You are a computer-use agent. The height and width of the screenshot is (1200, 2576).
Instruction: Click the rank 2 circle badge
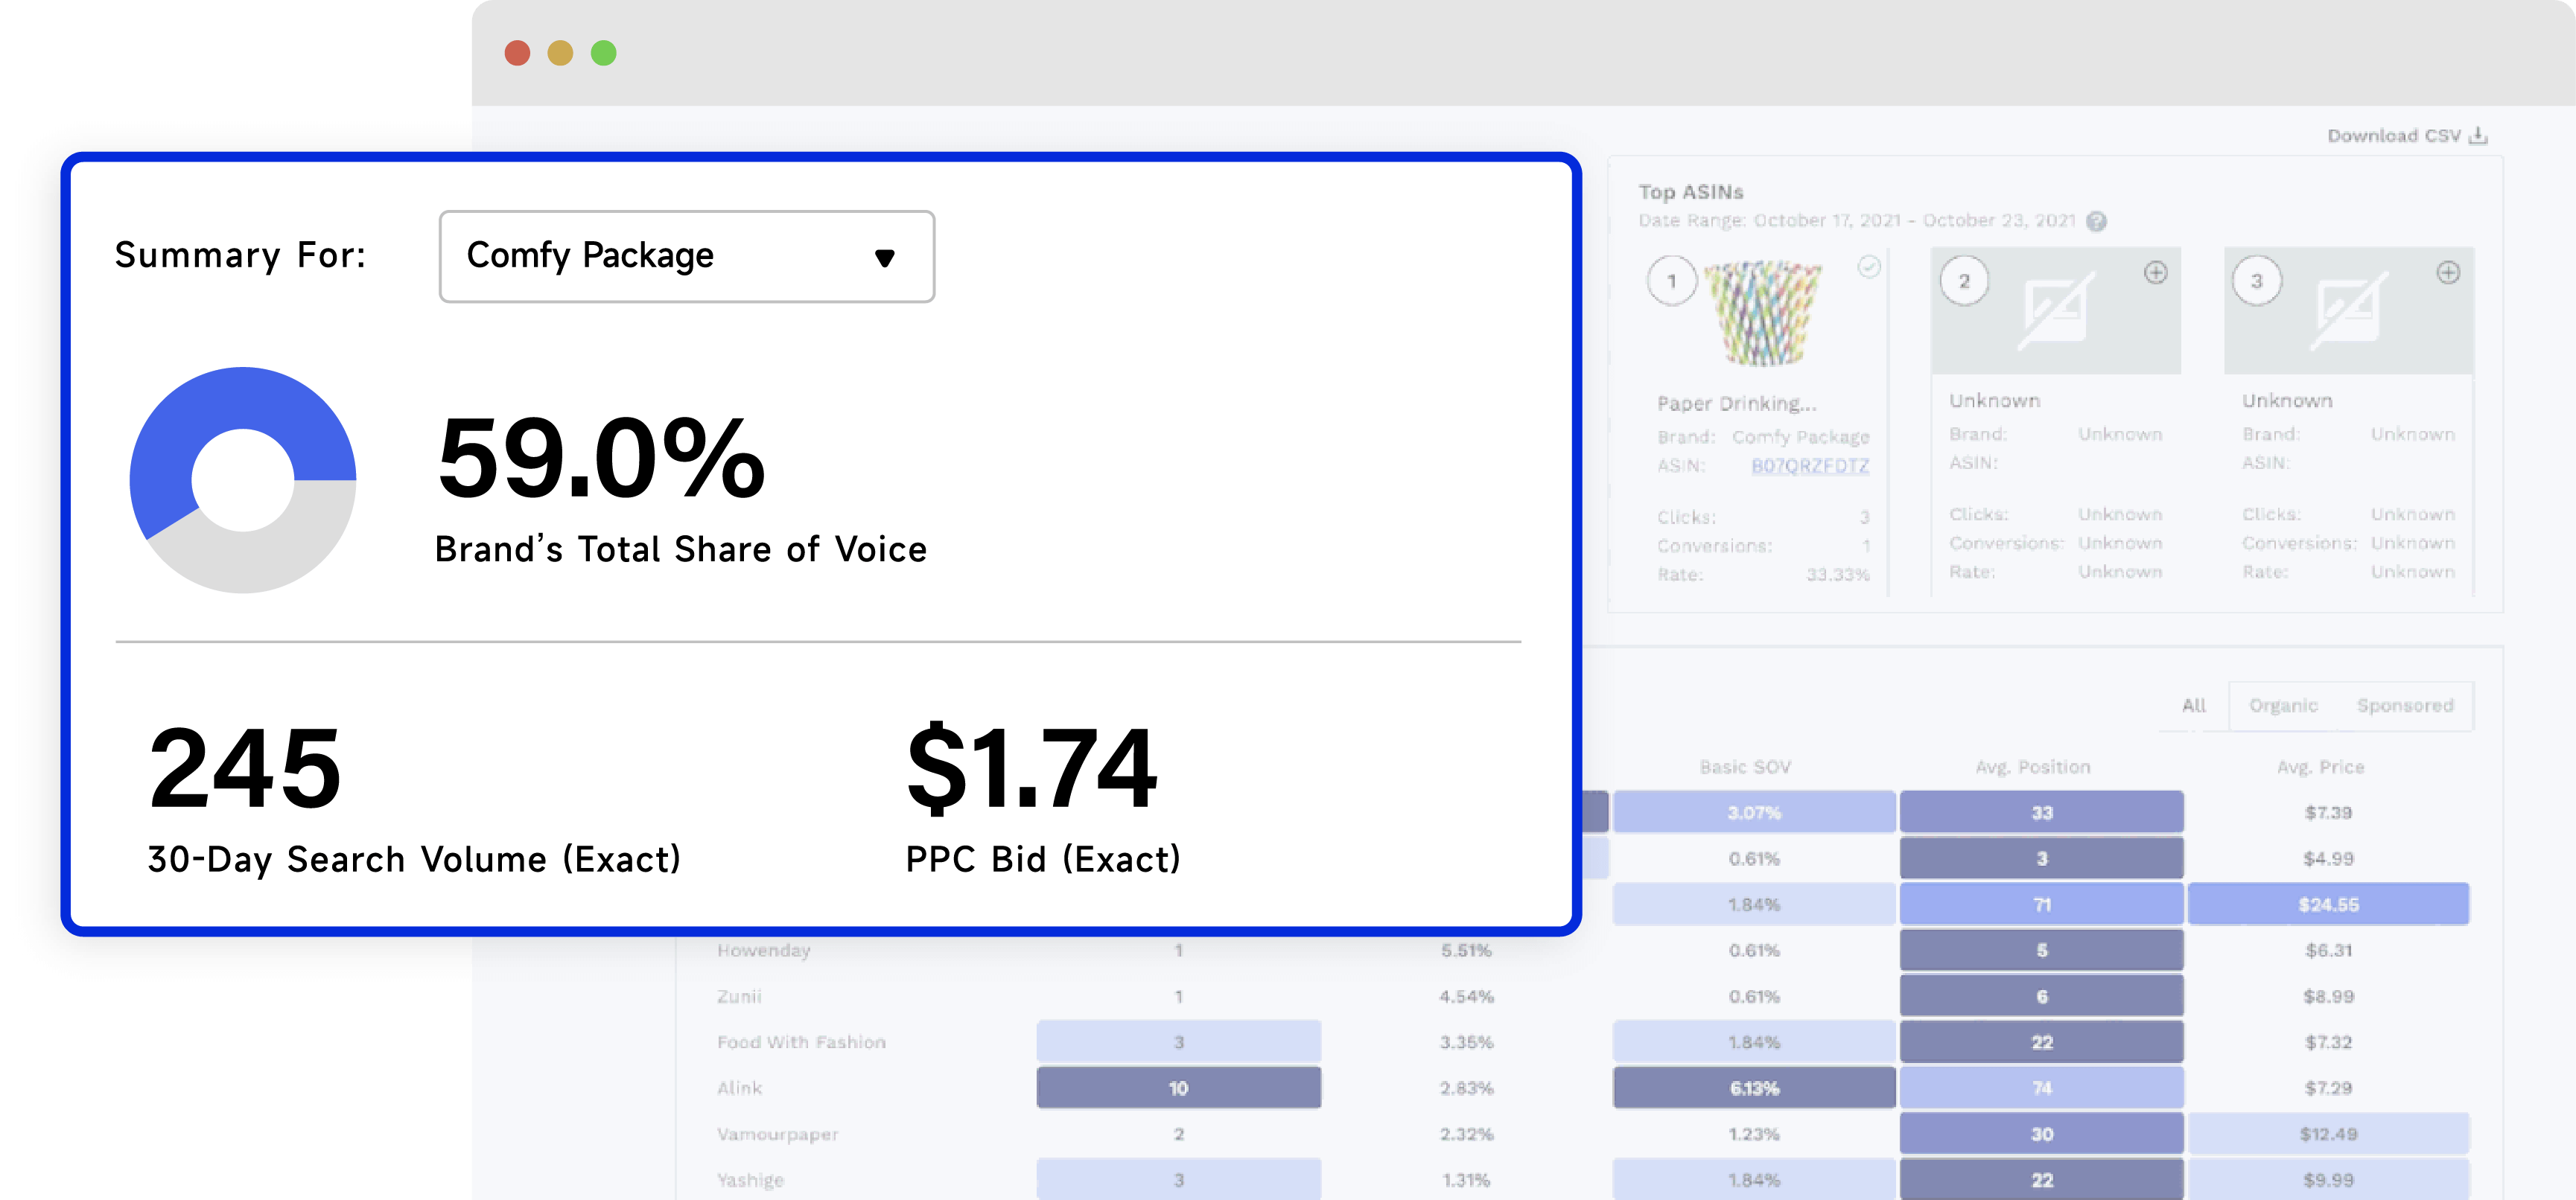point(1964,281)
